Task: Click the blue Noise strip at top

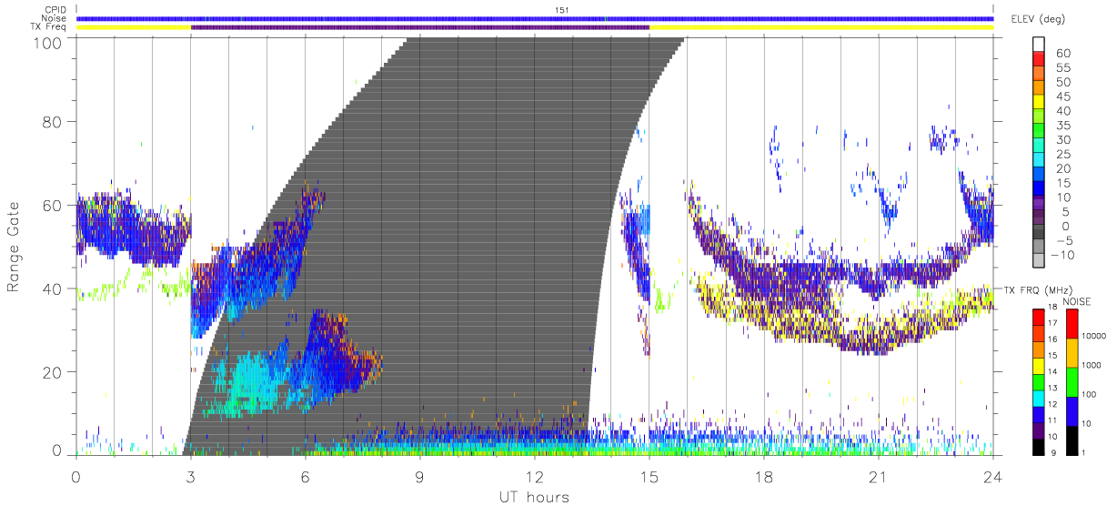Action: (535, 18)
